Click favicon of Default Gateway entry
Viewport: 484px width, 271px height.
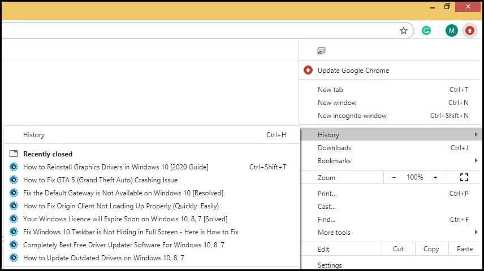coord(14,193)
